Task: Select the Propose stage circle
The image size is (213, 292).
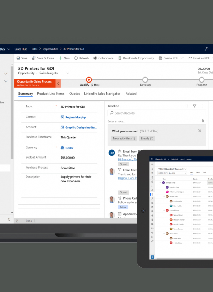Action: tap(202, 80)
